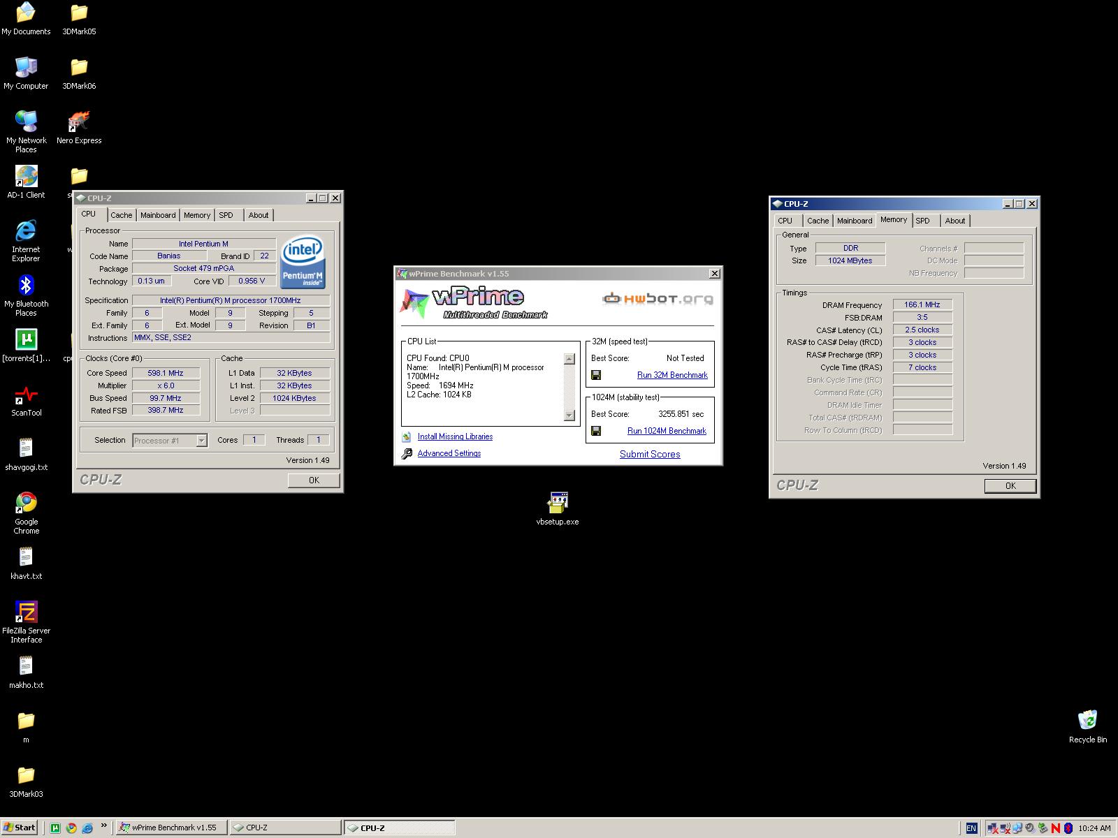Select the makho.txt file icon
This screenshot has height=838, width=1118.
click(26, 673)
